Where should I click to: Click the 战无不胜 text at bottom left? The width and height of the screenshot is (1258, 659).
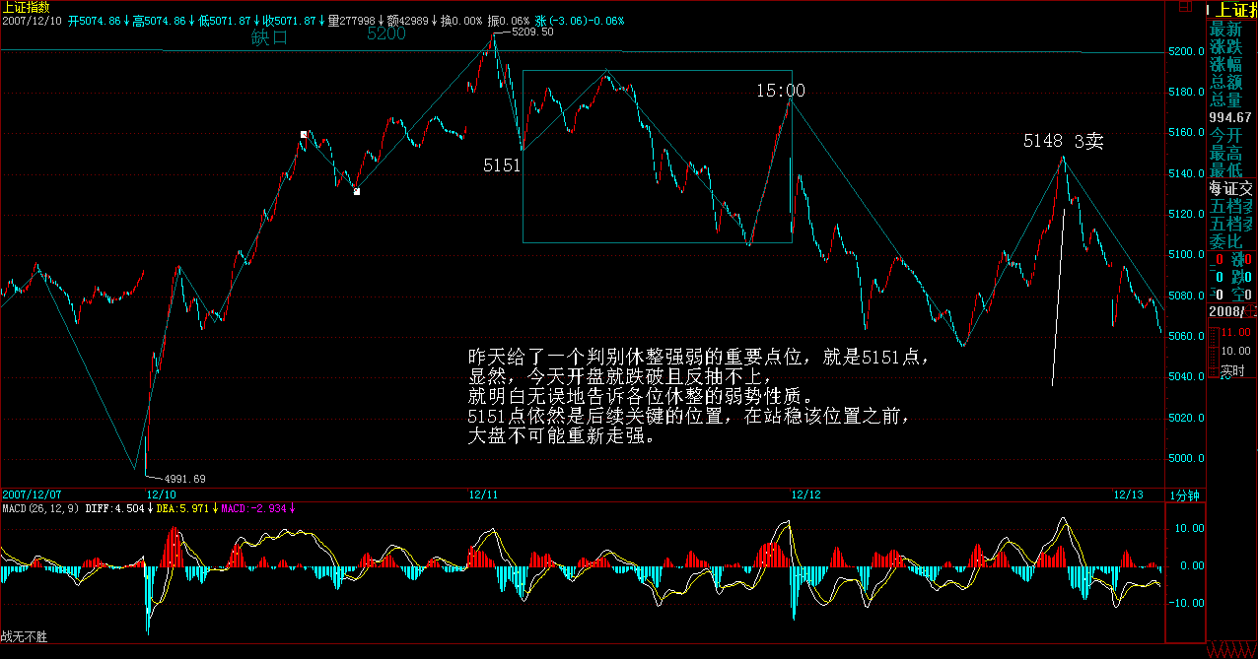click(x=25, y=637)
